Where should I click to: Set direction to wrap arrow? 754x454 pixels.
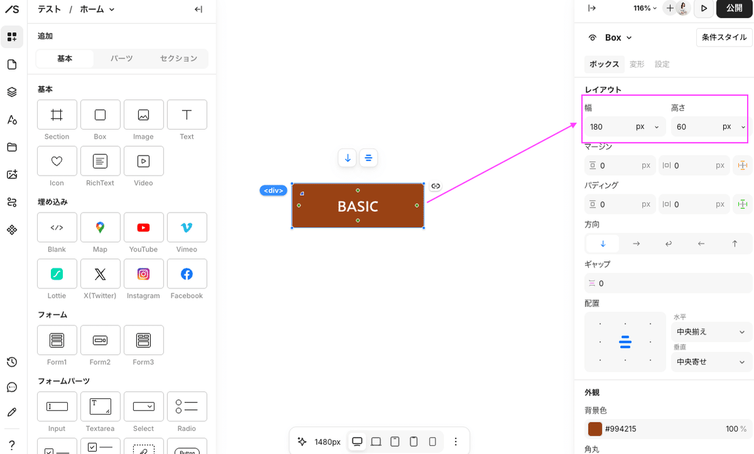point(669,243)
